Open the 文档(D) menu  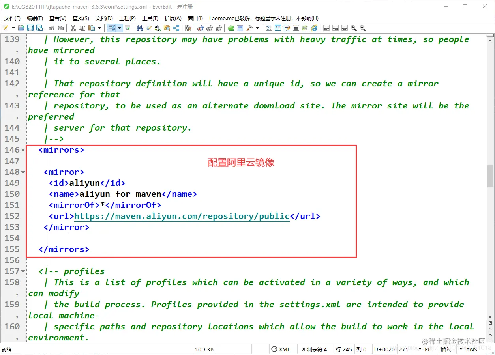(x=104, y=18)
